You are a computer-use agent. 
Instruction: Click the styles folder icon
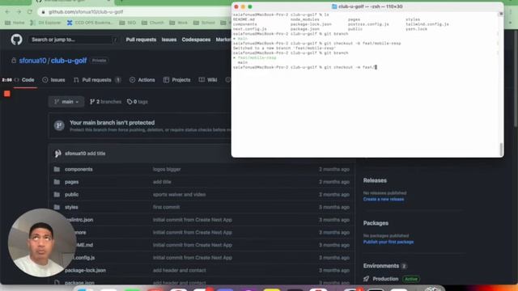[57, 207]
